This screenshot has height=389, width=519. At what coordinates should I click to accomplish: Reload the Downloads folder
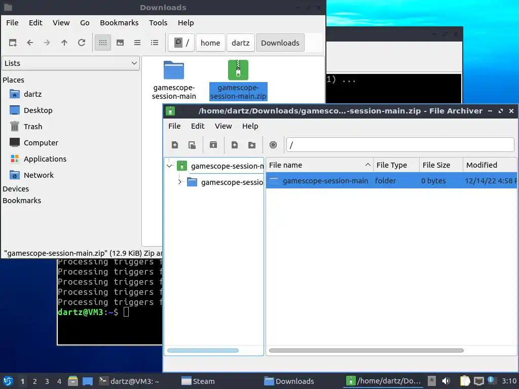(82, 43)
